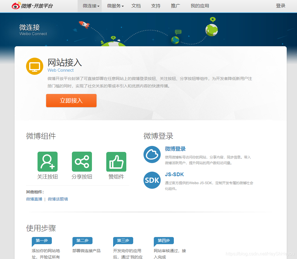Click the Web Connect subtitle text

tap(60, 70)
